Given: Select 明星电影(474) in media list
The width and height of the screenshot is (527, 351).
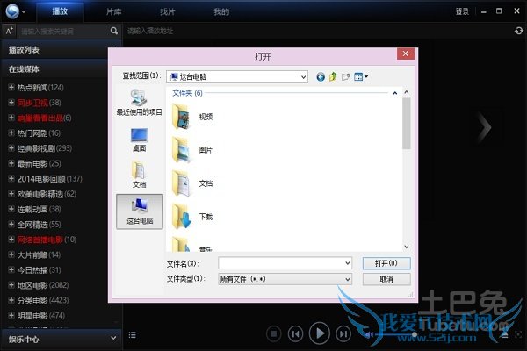Looking at the screenshot, I should coord(41,315).
